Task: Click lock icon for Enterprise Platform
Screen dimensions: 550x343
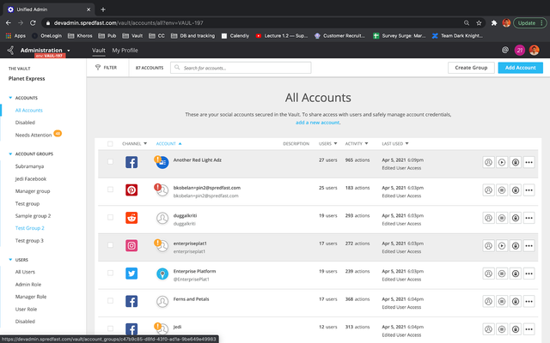Action: (516, 274)
